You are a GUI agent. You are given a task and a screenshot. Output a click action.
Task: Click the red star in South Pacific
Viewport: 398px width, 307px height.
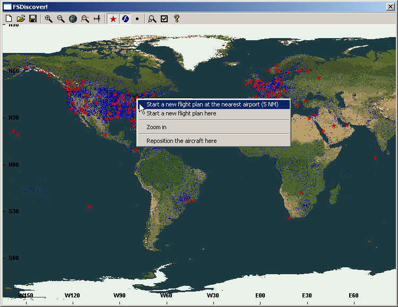point(89,206)
